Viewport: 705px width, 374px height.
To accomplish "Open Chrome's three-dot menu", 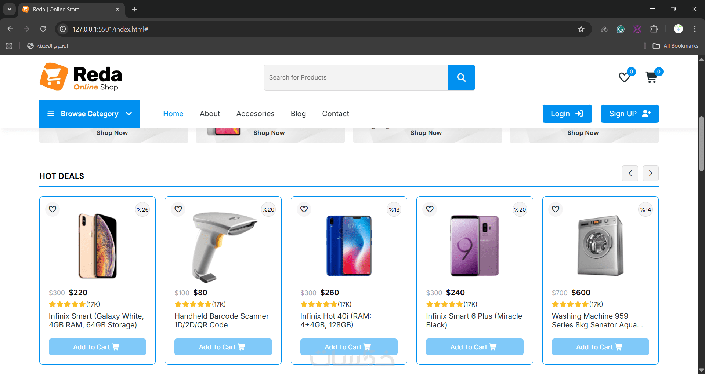I will [695, 29].
